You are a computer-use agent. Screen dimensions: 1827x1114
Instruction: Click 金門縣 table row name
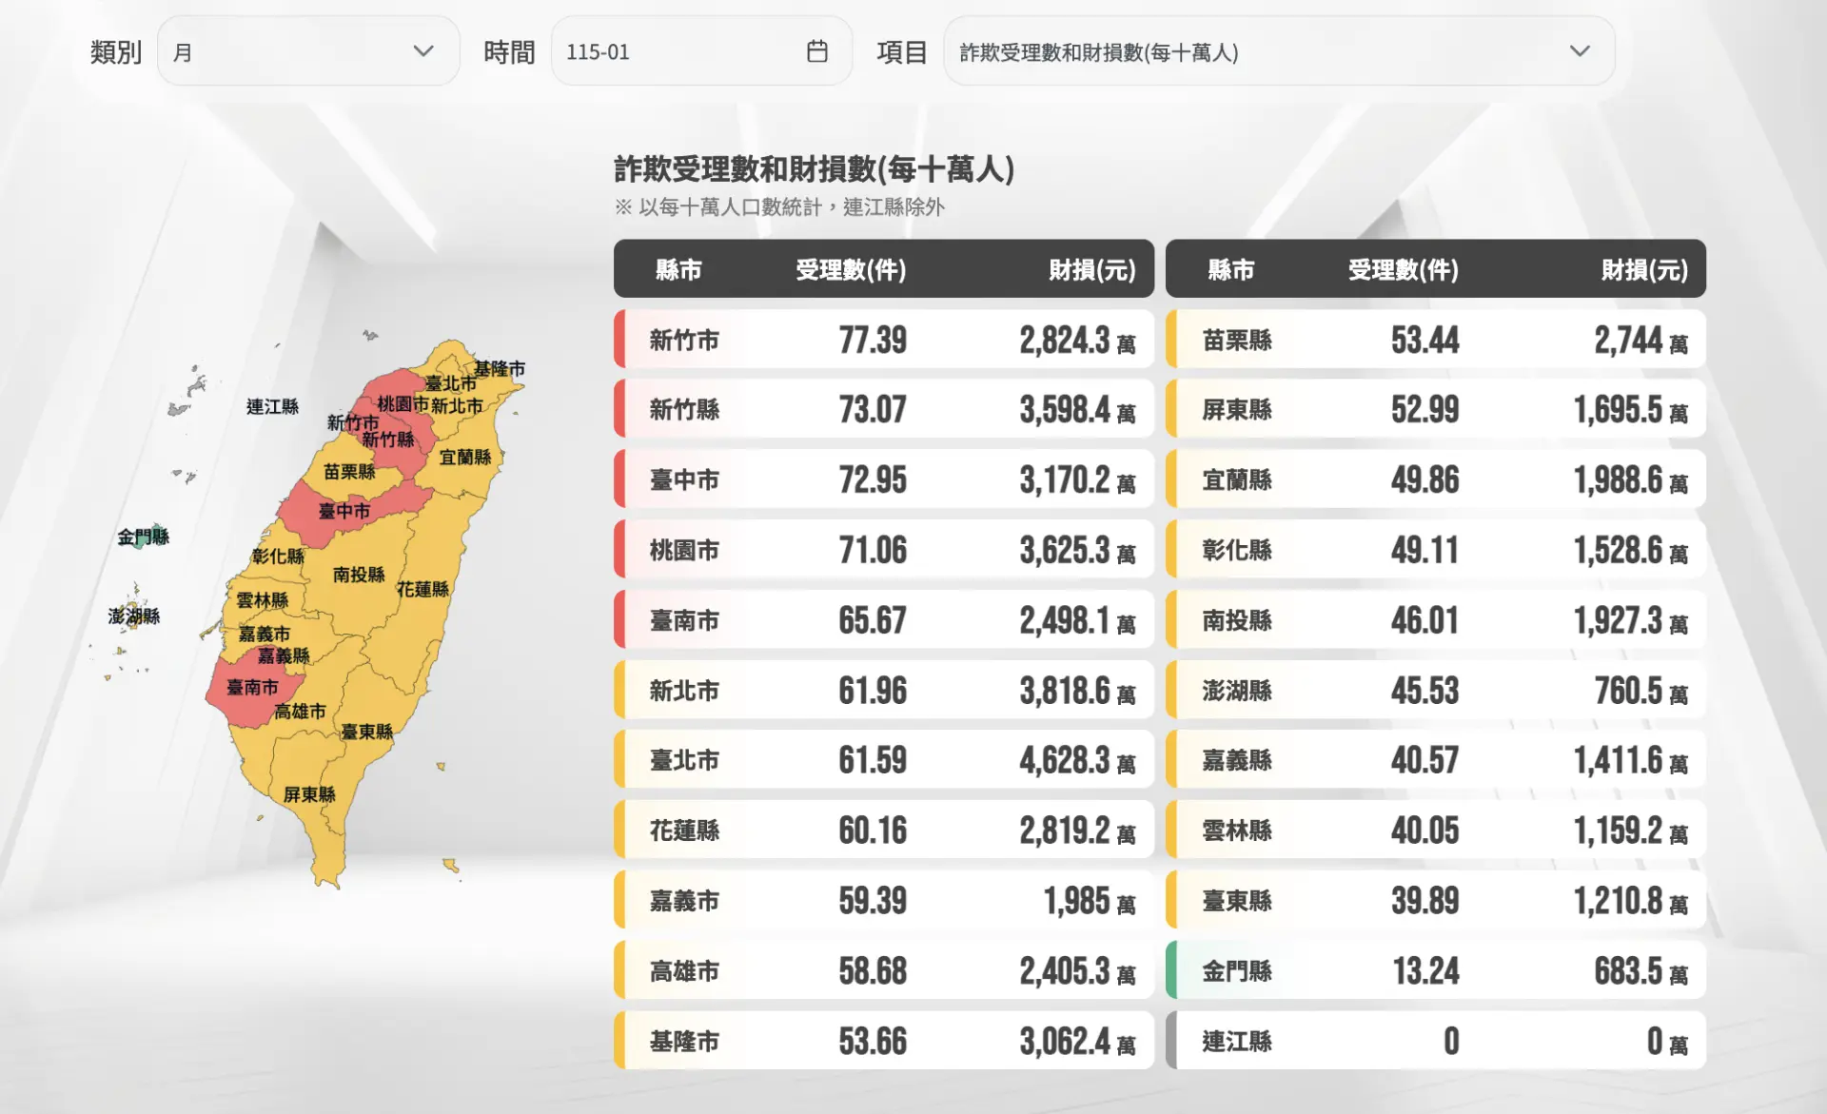click(1237, 971)
